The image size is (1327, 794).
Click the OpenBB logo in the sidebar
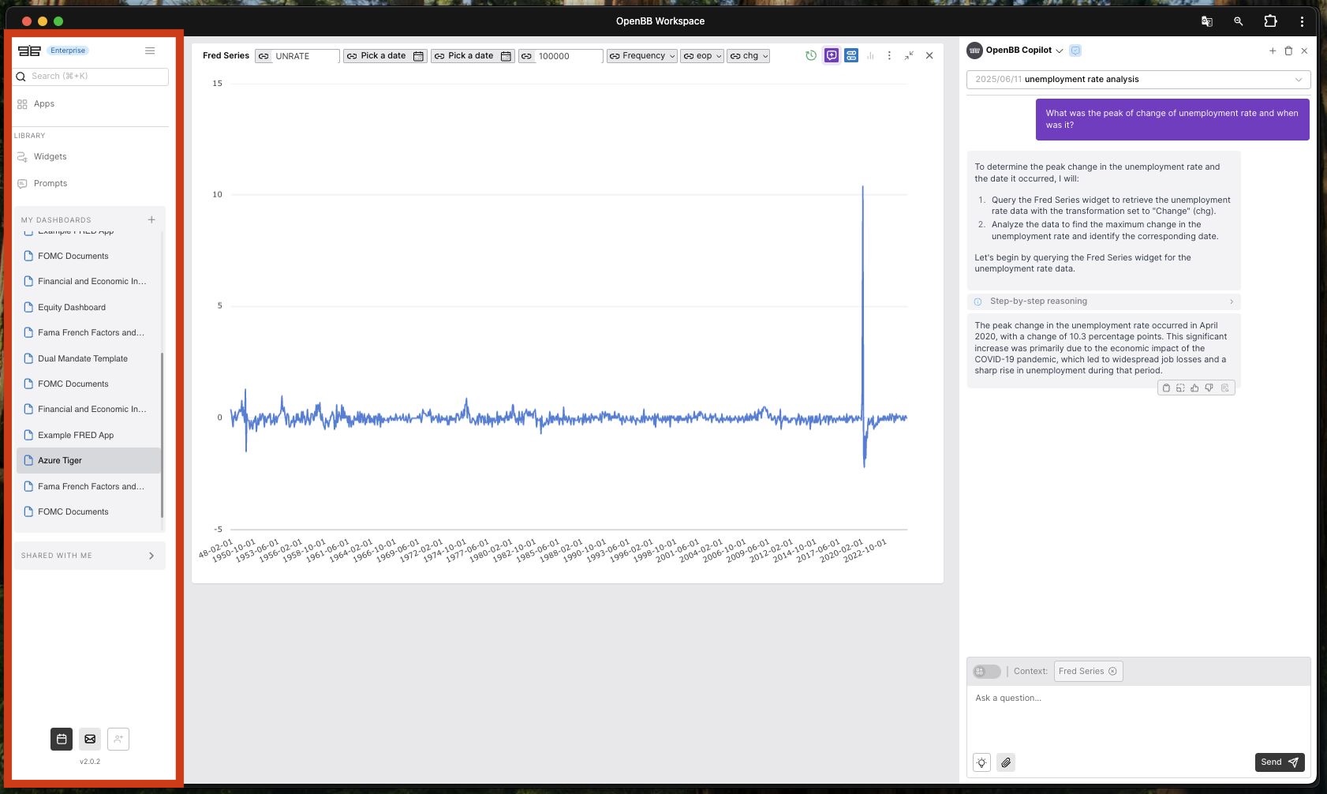[x=29, y=51]
